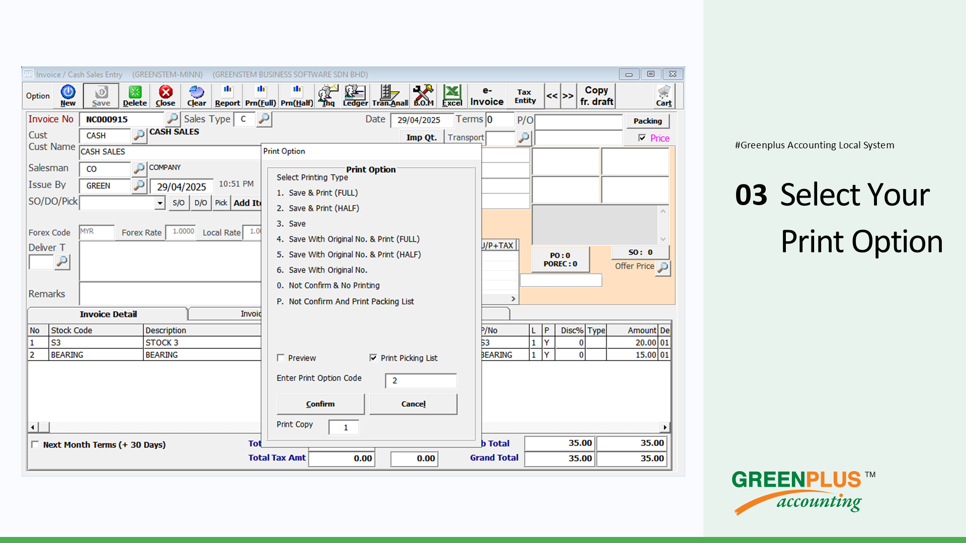
Task: Click the Transport search magnifier
Action: [x=524, y=137]
